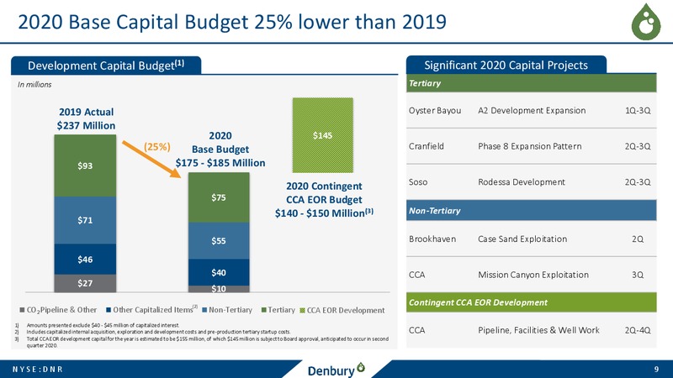Image resolution: width=673 pixels, height=378 pixels.
Task: Click the Tertiary legend label under the chart
Action: 282,310
